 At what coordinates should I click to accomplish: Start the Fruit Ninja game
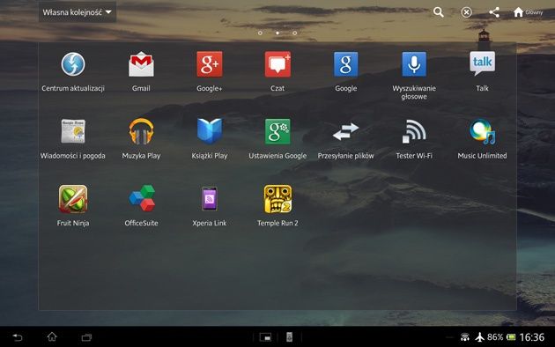point(73,199)
